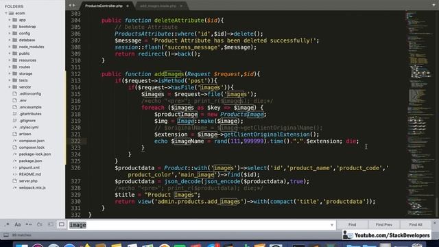Screen dimensions: 439x247
Task: Toggle in-selection search option
Action: coord(51,224)
